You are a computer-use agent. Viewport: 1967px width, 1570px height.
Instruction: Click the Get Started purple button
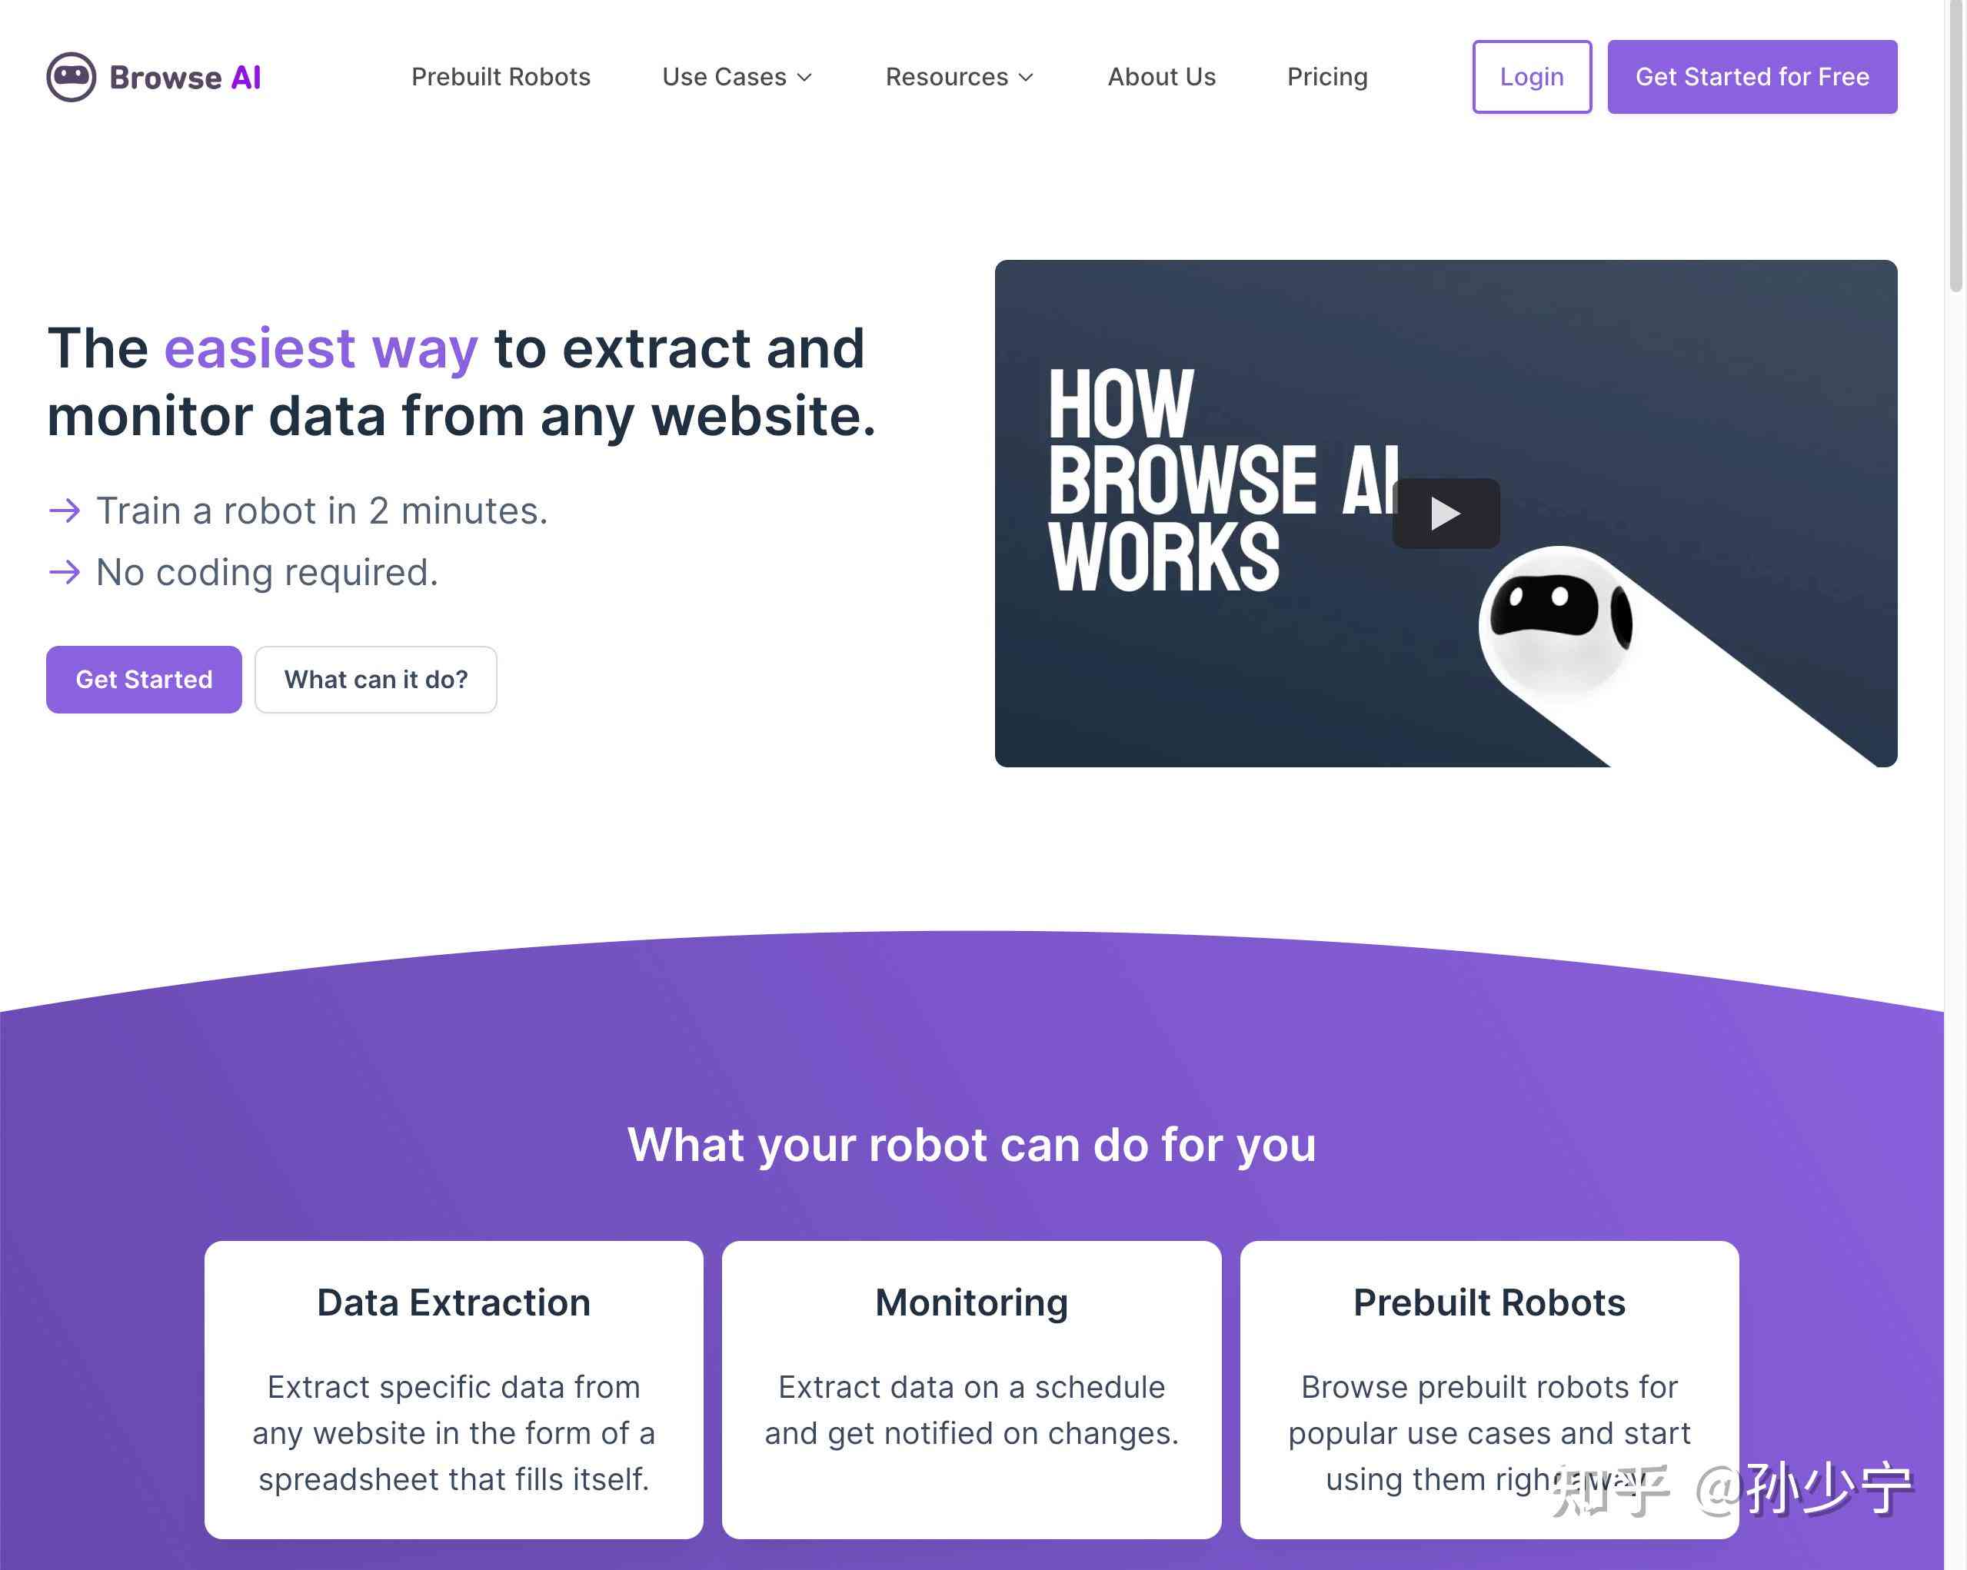coord(144,679)
